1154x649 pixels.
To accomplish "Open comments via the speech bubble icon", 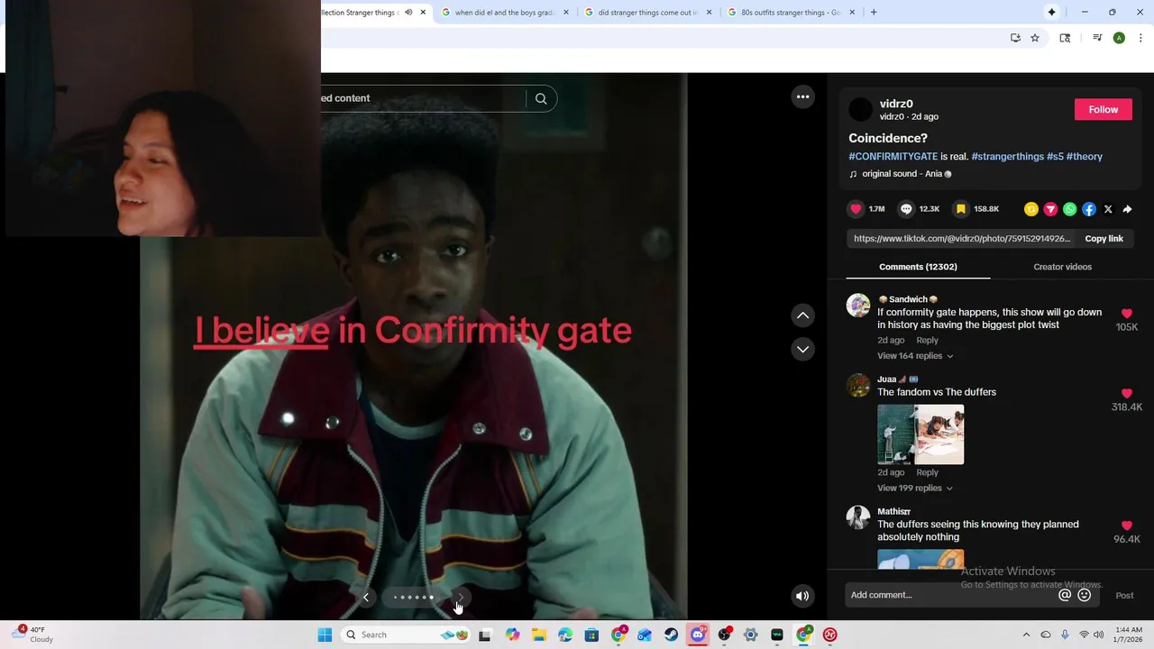I will click(906, 209).
